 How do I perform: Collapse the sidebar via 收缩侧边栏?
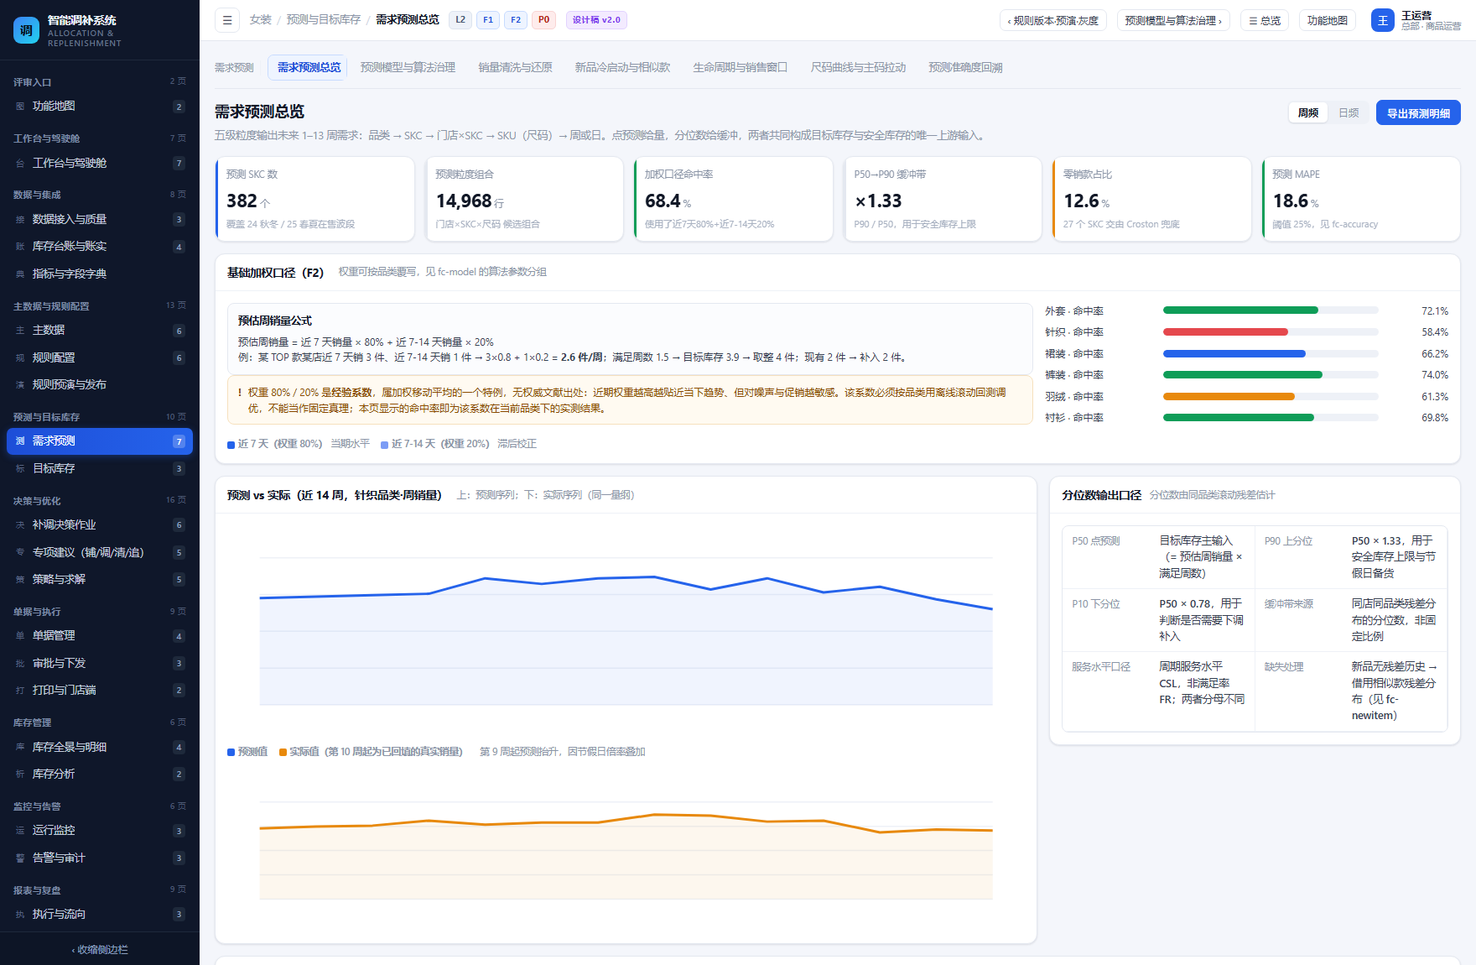pos(100,950)
